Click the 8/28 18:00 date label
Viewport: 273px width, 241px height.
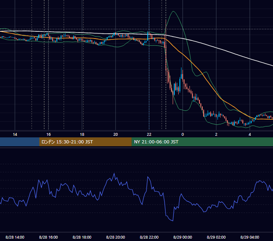point(82,237)
